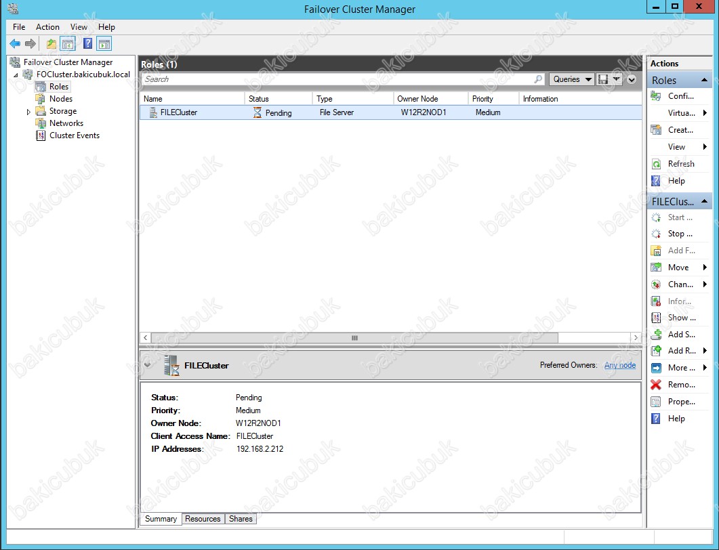Click the Refresh action icon
Screen dimensions: 719x550
click(x=656, y=164)
